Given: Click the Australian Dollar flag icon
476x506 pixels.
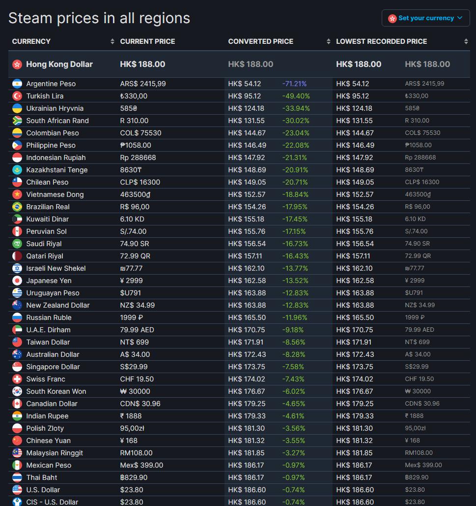Looking at the screenshot, I should coord(17,354).
